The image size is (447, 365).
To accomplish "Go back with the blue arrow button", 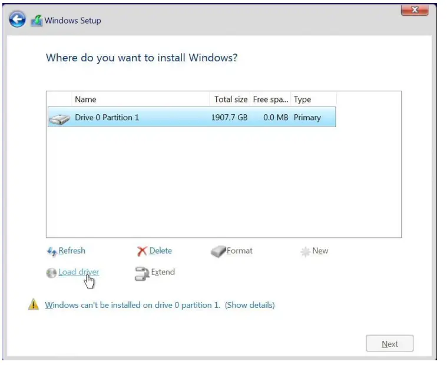I will click(17, 19).
